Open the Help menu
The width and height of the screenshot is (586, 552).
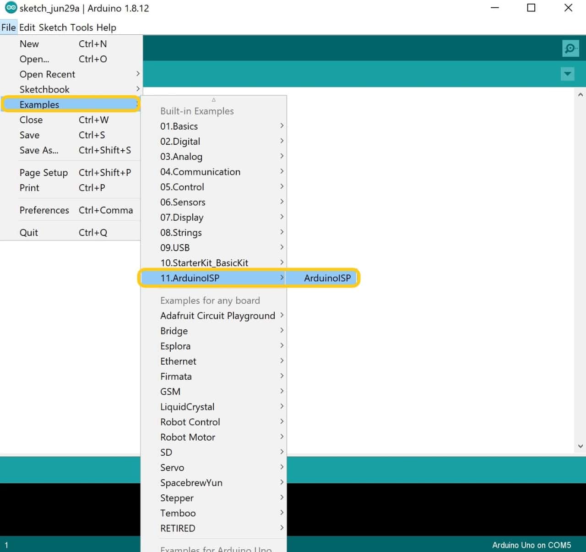pos(106,27)
